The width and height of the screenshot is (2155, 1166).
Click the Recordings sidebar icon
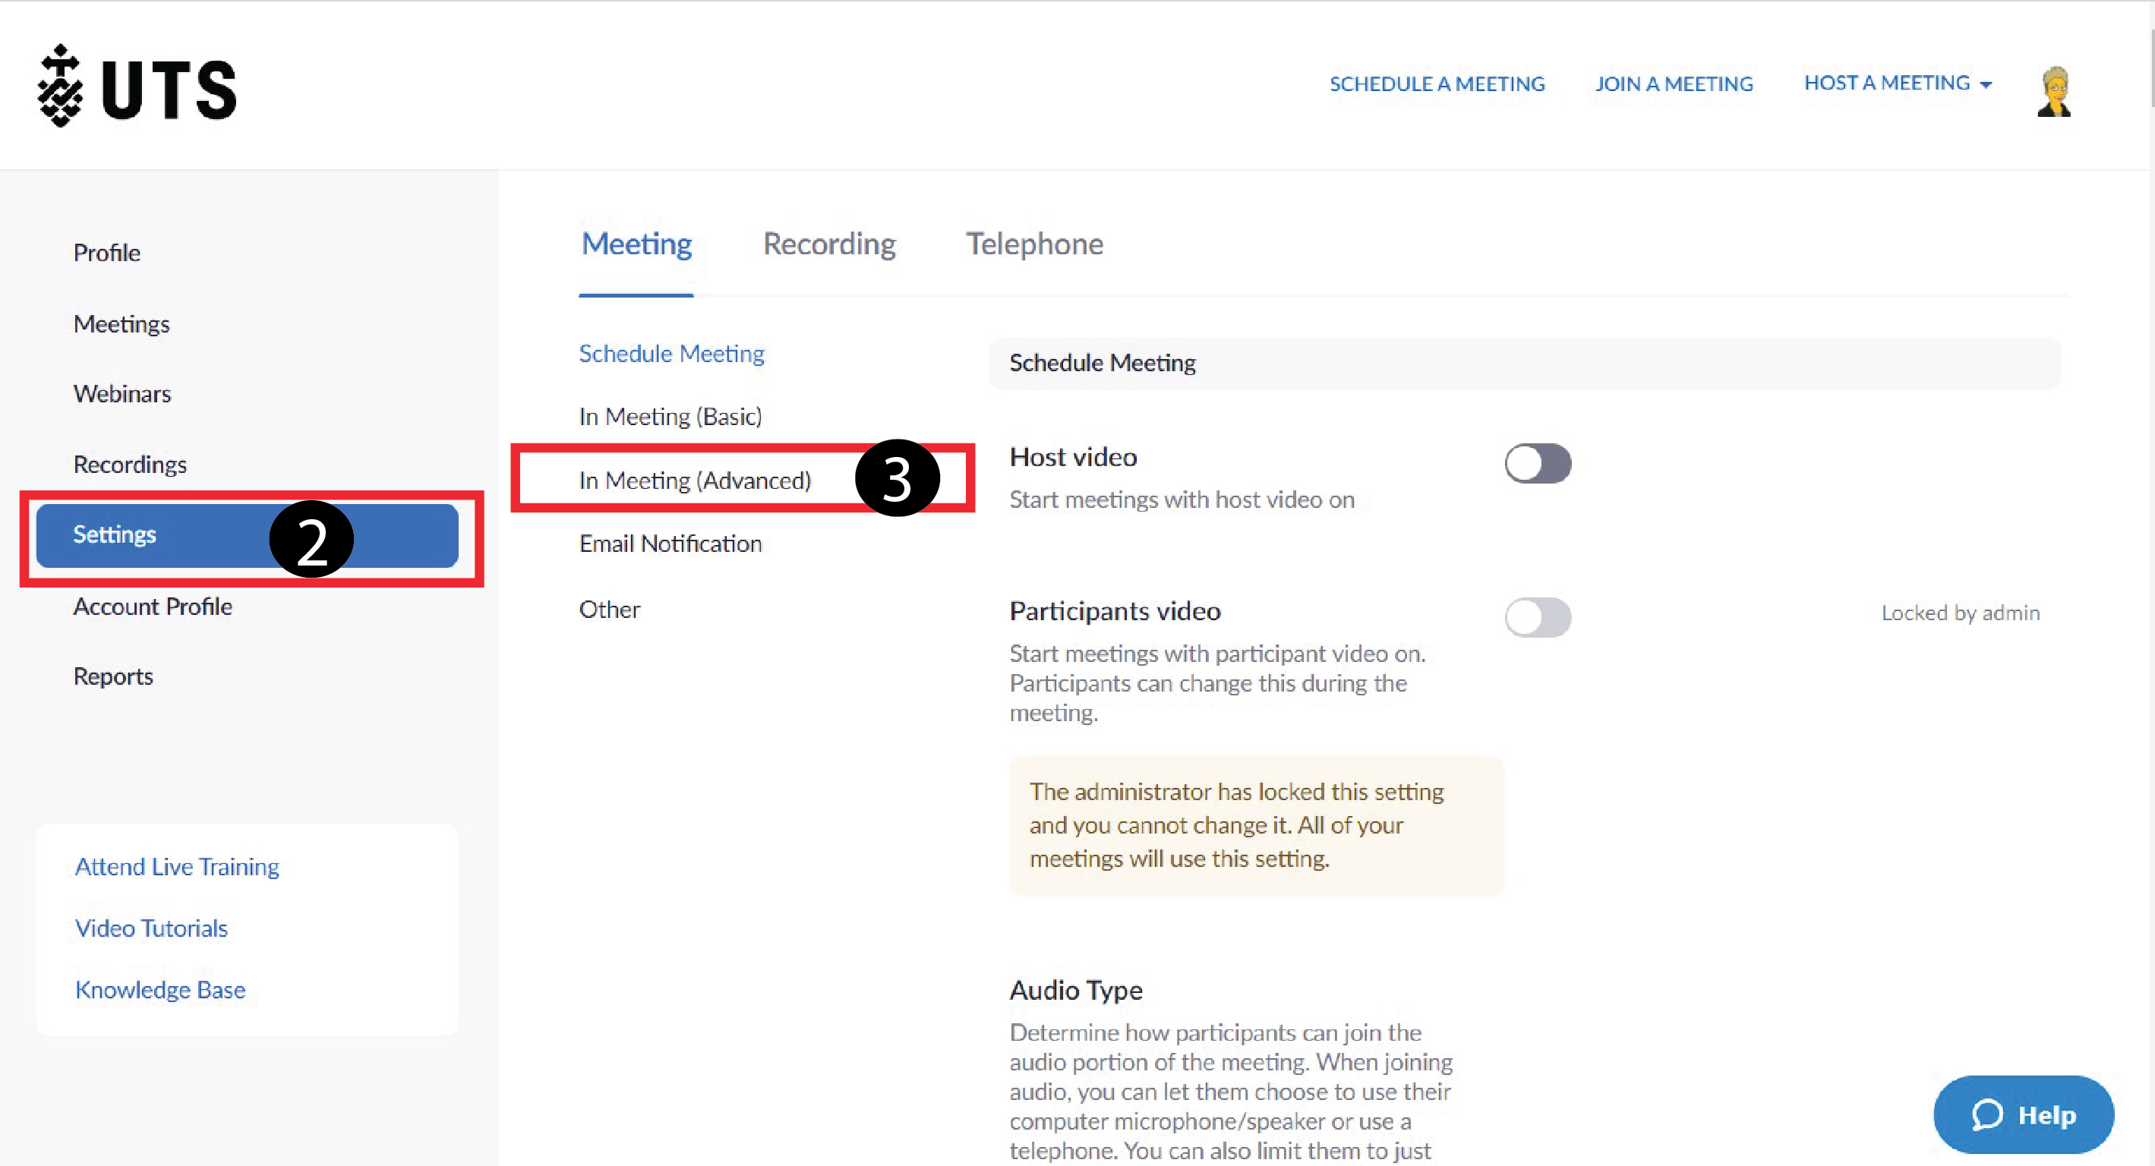click(129, 462)
